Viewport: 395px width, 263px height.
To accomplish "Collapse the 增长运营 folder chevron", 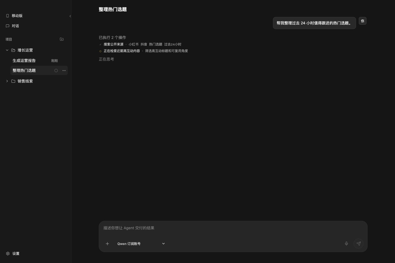I will point(7,50).
